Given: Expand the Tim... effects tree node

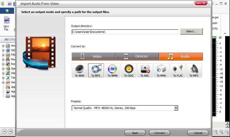Looking at the screenshot, I should [x=3, y=78].
